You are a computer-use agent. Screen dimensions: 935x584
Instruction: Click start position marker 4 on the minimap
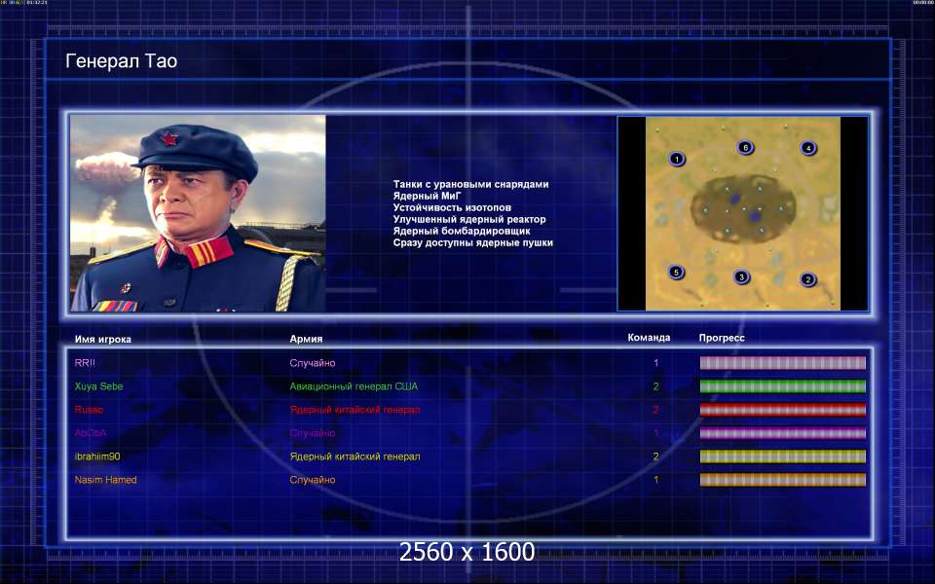click(807, 148)
